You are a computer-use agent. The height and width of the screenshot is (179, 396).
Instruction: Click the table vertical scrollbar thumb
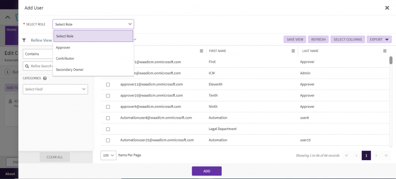click(x=391, y=60)
